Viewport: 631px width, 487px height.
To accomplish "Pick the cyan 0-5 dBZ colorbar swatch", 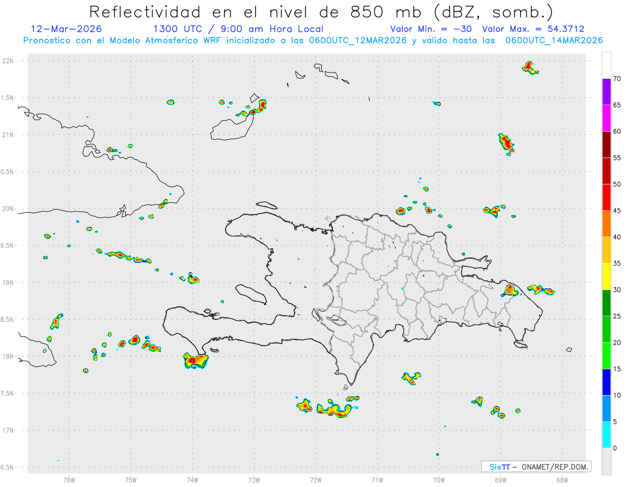I will pyautogui.click(x=606, y=435).
